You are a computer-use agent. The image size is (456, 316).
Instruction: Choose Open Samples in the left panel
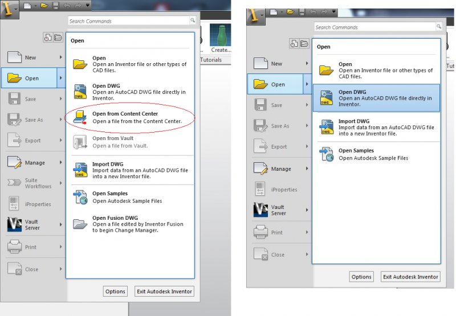(x=131, y=197)
